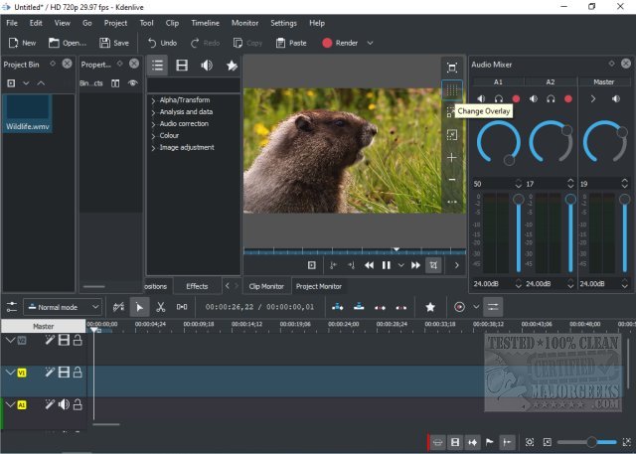Click the Undo button

click(x=162, y=43)
